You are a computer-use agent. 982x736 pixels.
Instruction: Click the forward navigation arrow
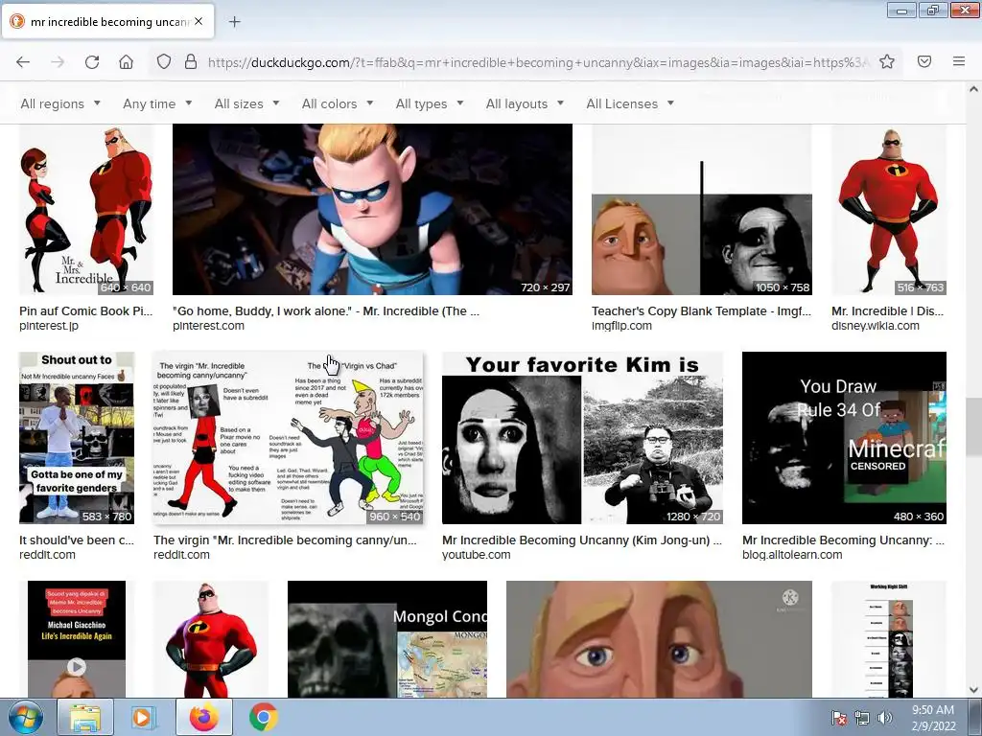coord(58,62)
